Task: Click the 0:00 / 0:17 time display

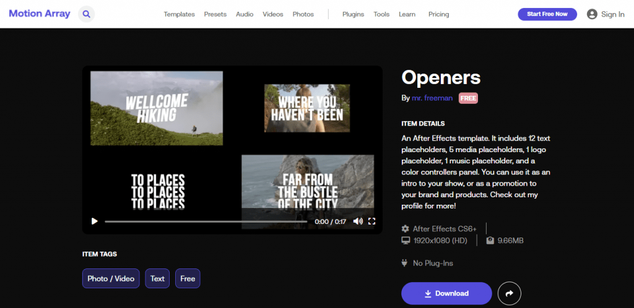Action: tap(331, 221)
